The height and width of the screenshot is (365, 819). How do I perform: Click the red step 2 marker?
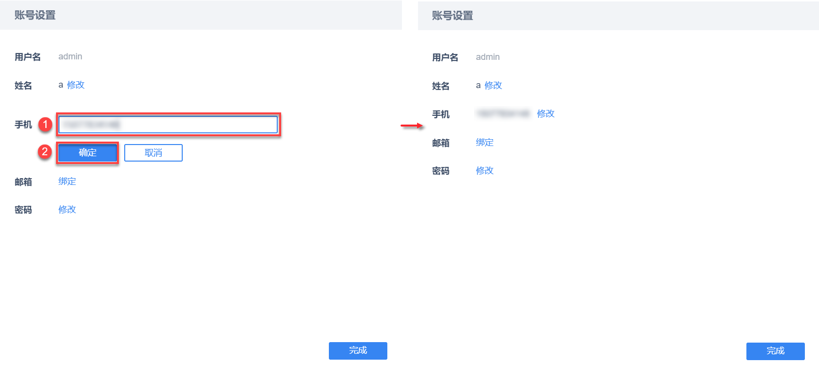(45, 152)
